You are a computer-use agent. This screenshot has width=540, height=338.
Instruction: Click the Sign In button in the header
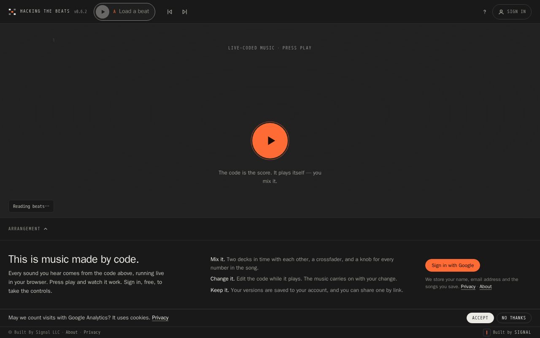(x=512, y=12)
